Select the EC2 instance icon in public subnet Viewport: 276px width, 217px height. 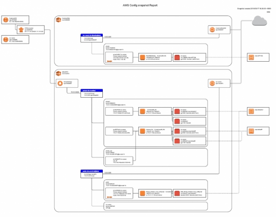pyautogui.click(x=142, y=193)
